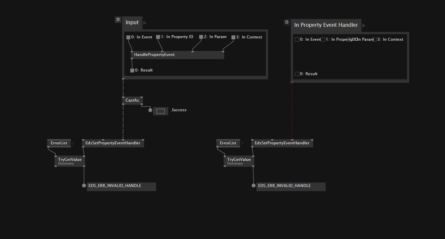Expand In Property Event Handler via its arrow
The width and height of the screenshot is (445, 239).
(x=364, y=25)
